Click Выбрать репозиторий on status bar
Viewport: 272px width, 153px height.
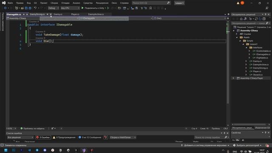tap(247, 145)
